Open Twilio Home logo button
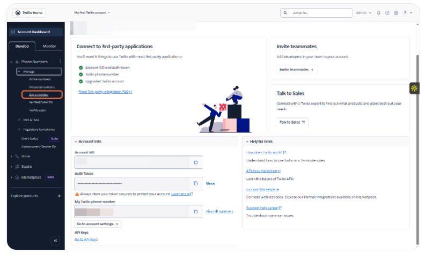This screenshot has height=261, width=425. point(30,13)
